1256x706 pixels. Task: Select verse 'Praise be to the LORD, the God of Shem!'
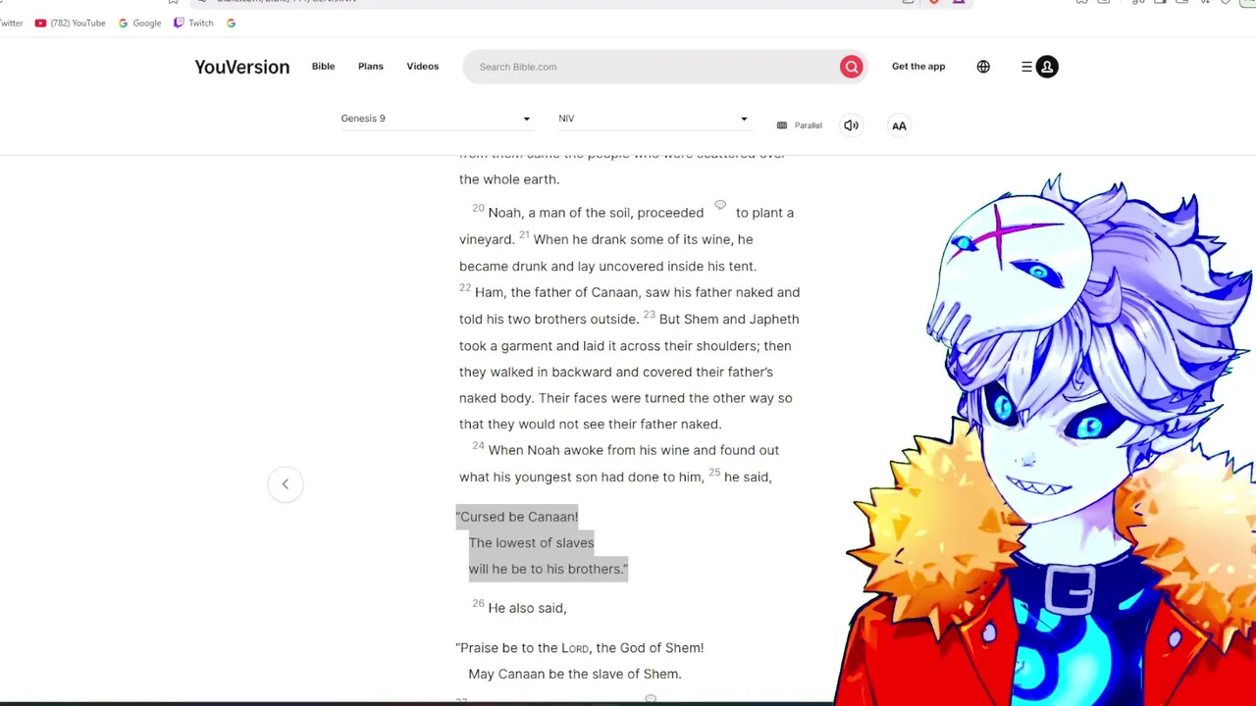pos(580,648)
